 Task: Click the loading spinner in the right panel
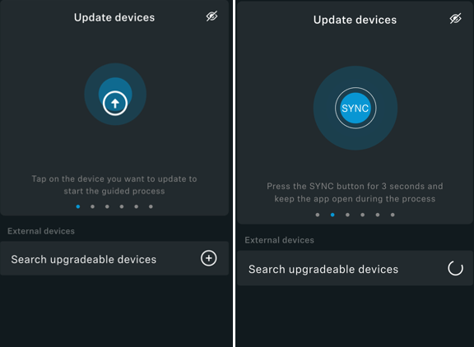(455, 268)
